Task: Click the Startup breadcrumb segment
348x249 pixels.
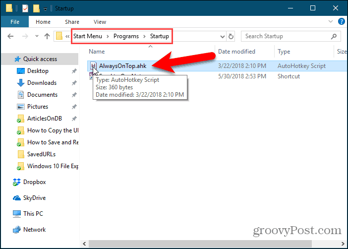Action: pyautogui.click(x=159, y=36)
